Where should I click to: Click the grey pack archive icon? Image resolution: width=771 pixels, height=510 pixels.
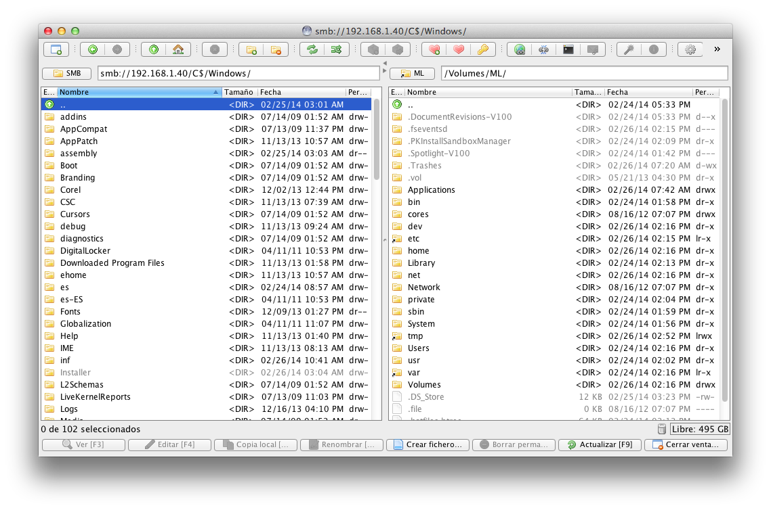373,49
